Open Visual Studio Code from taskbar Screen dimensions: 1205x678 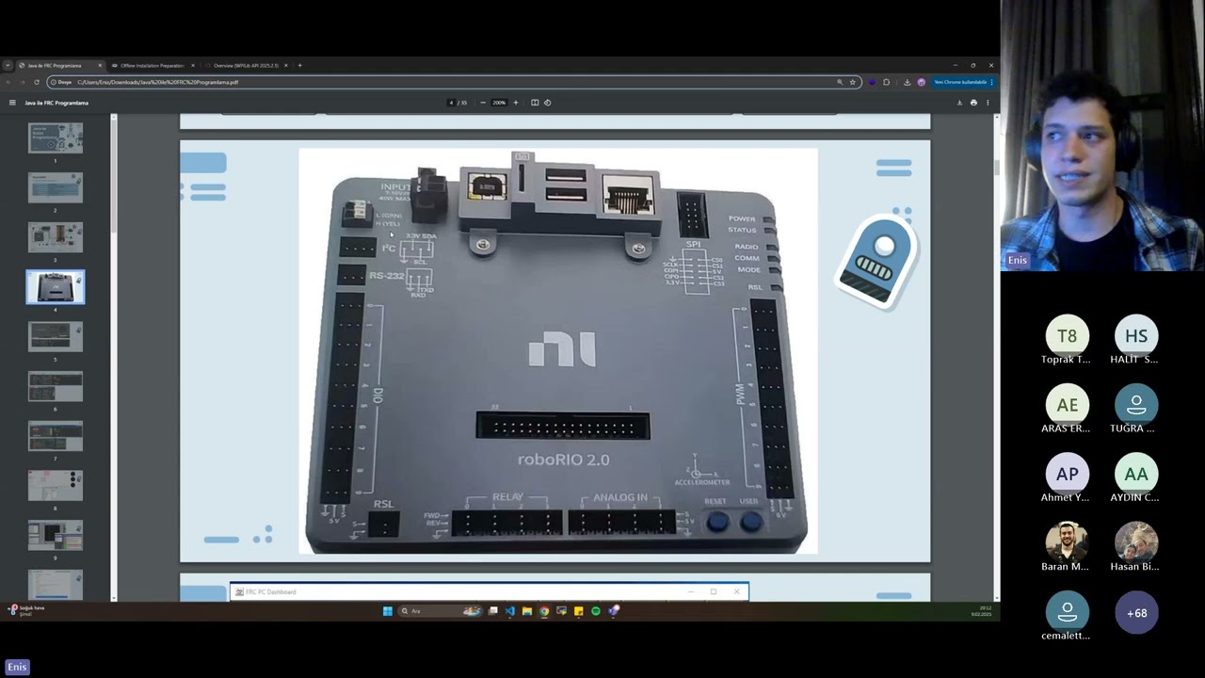click(x=509, y=611)
